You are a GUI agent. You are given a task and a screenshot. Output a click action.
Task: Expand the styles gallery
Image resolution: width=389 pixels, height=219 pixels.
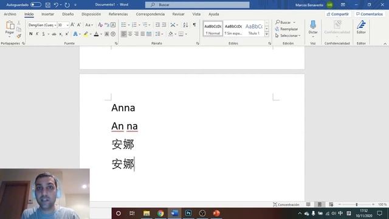coord(267,34)
